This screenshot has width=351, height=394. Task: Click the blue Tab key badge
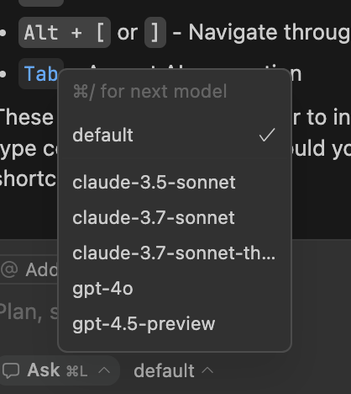[41, 74]
